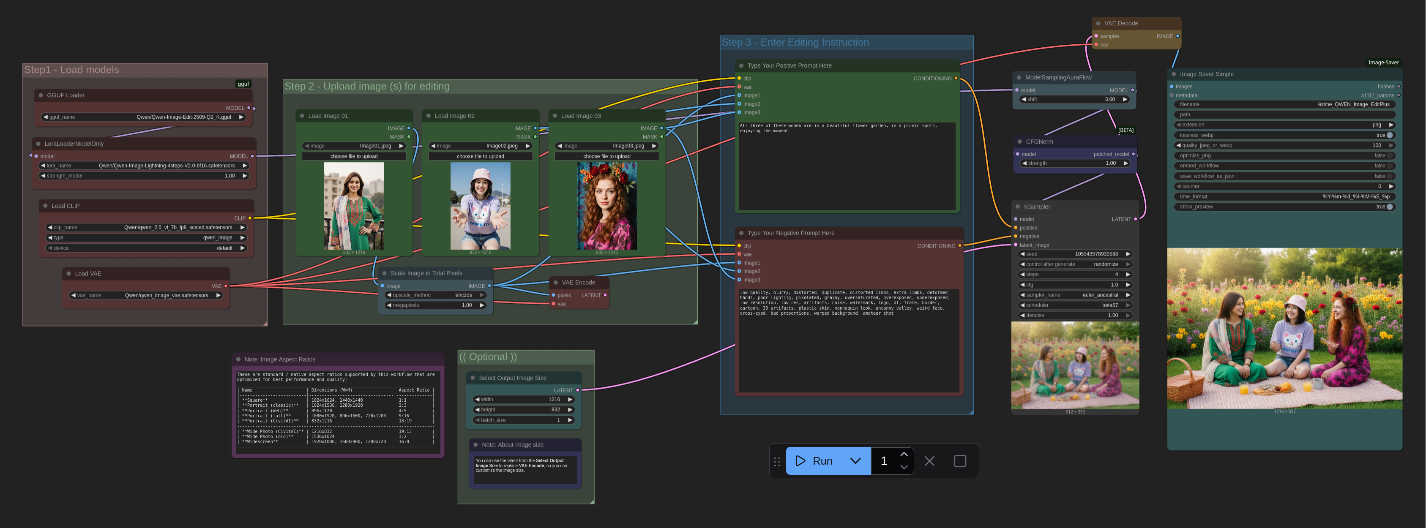The image size is (1426, 528).
Task: Click the shift value slider in ModelSamplingAuraFlow
Action: pyautogui.click(x=1074, y=100)
